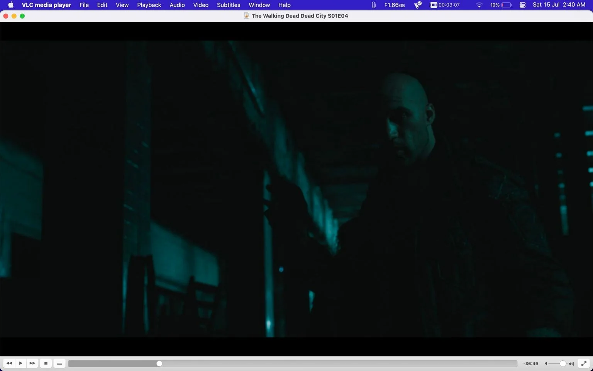Set max volume via the loud speaker icon

[571, 364]
